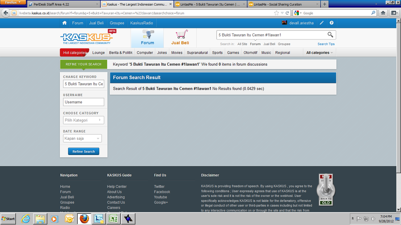Show hidden tray icons arrow
Image resolution: width=401 pixels, height=225 pixels.
[x=353, y=219]
